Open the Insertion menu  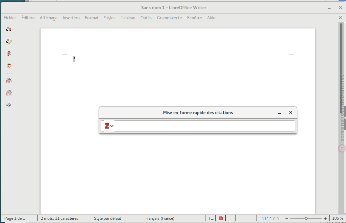(71, 18)
